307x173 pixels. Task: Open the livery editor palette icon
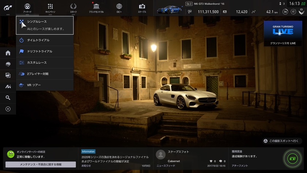[8, 64]
